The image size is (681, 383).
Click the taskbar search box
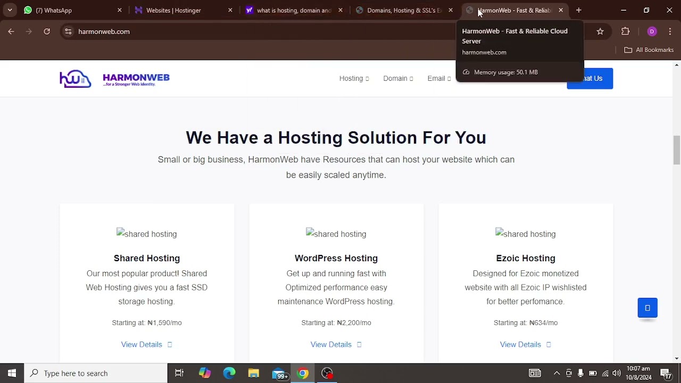pos(96,373)
